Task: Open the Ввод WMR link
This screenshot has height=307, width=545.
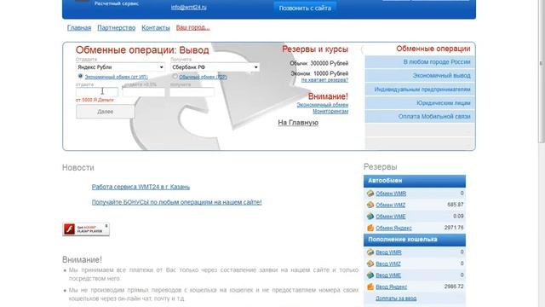Action: [388, 252]
